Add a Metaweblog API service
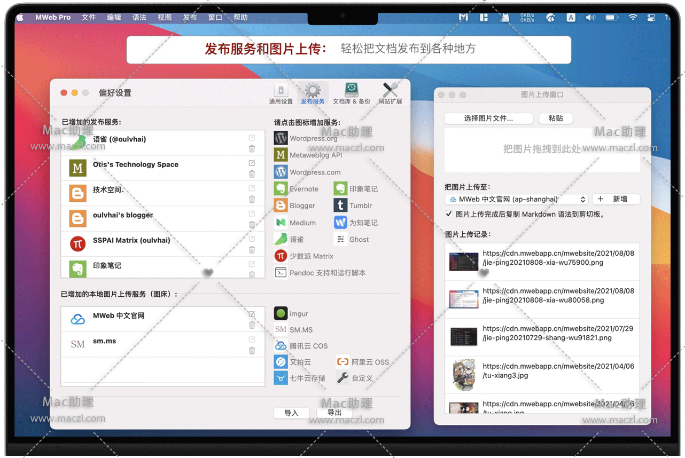Screen dimensions: 685x458 click(x=281, y=155)
